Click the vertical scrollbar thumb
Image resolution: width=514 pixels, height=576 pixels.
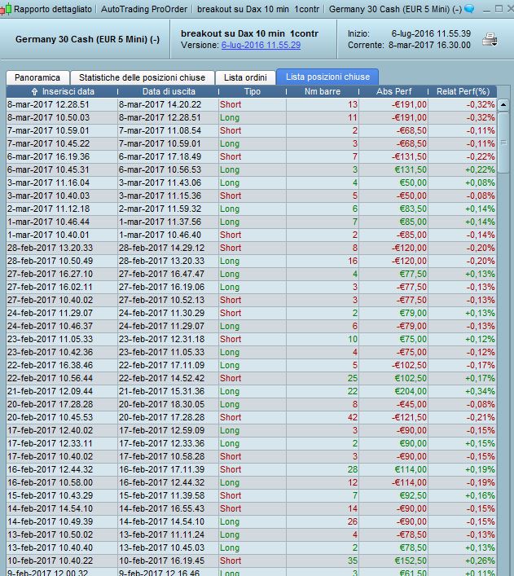point(503,143)
